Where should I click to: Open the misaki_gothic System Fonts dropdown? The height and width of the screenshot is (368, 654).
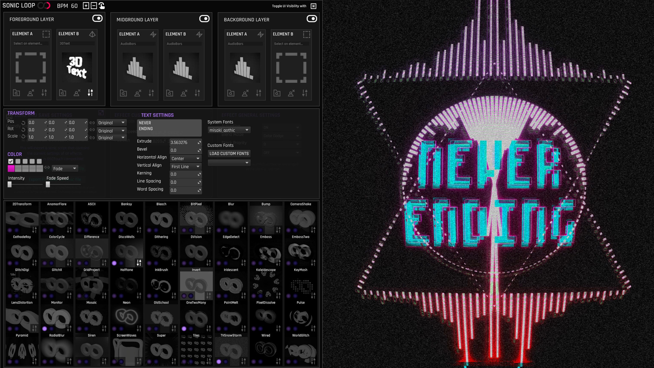click(x=229, y=130)
